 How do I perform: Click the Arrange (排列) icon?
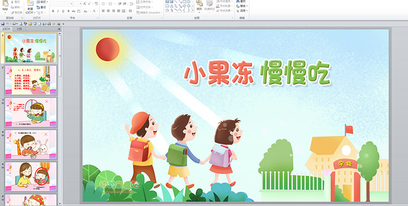(x=199, y=3)
